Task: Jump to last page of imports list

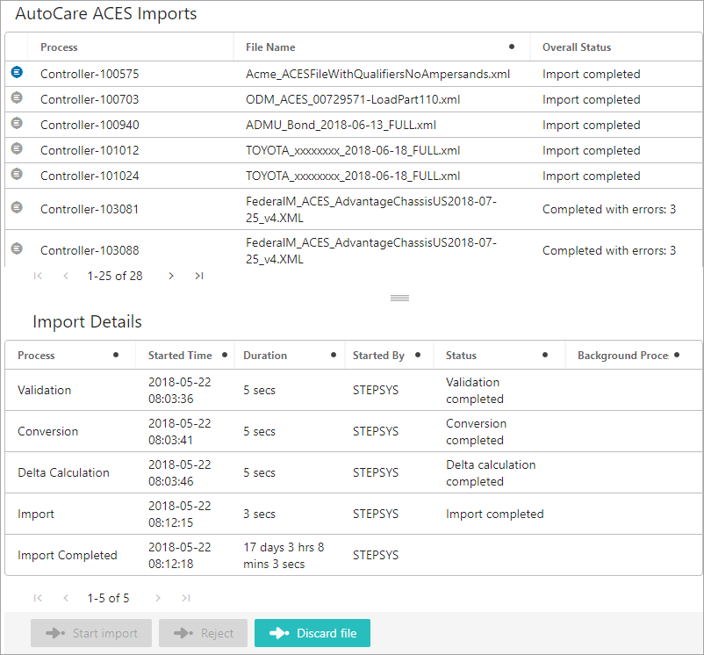Action: click(199, 276)
